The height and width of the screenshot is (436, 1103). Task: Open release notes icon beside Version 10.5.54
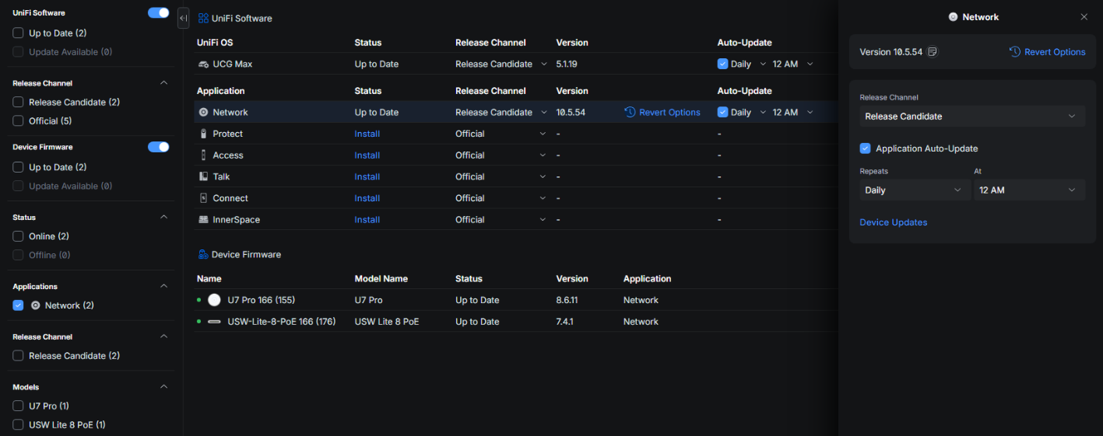click(933, 52)
